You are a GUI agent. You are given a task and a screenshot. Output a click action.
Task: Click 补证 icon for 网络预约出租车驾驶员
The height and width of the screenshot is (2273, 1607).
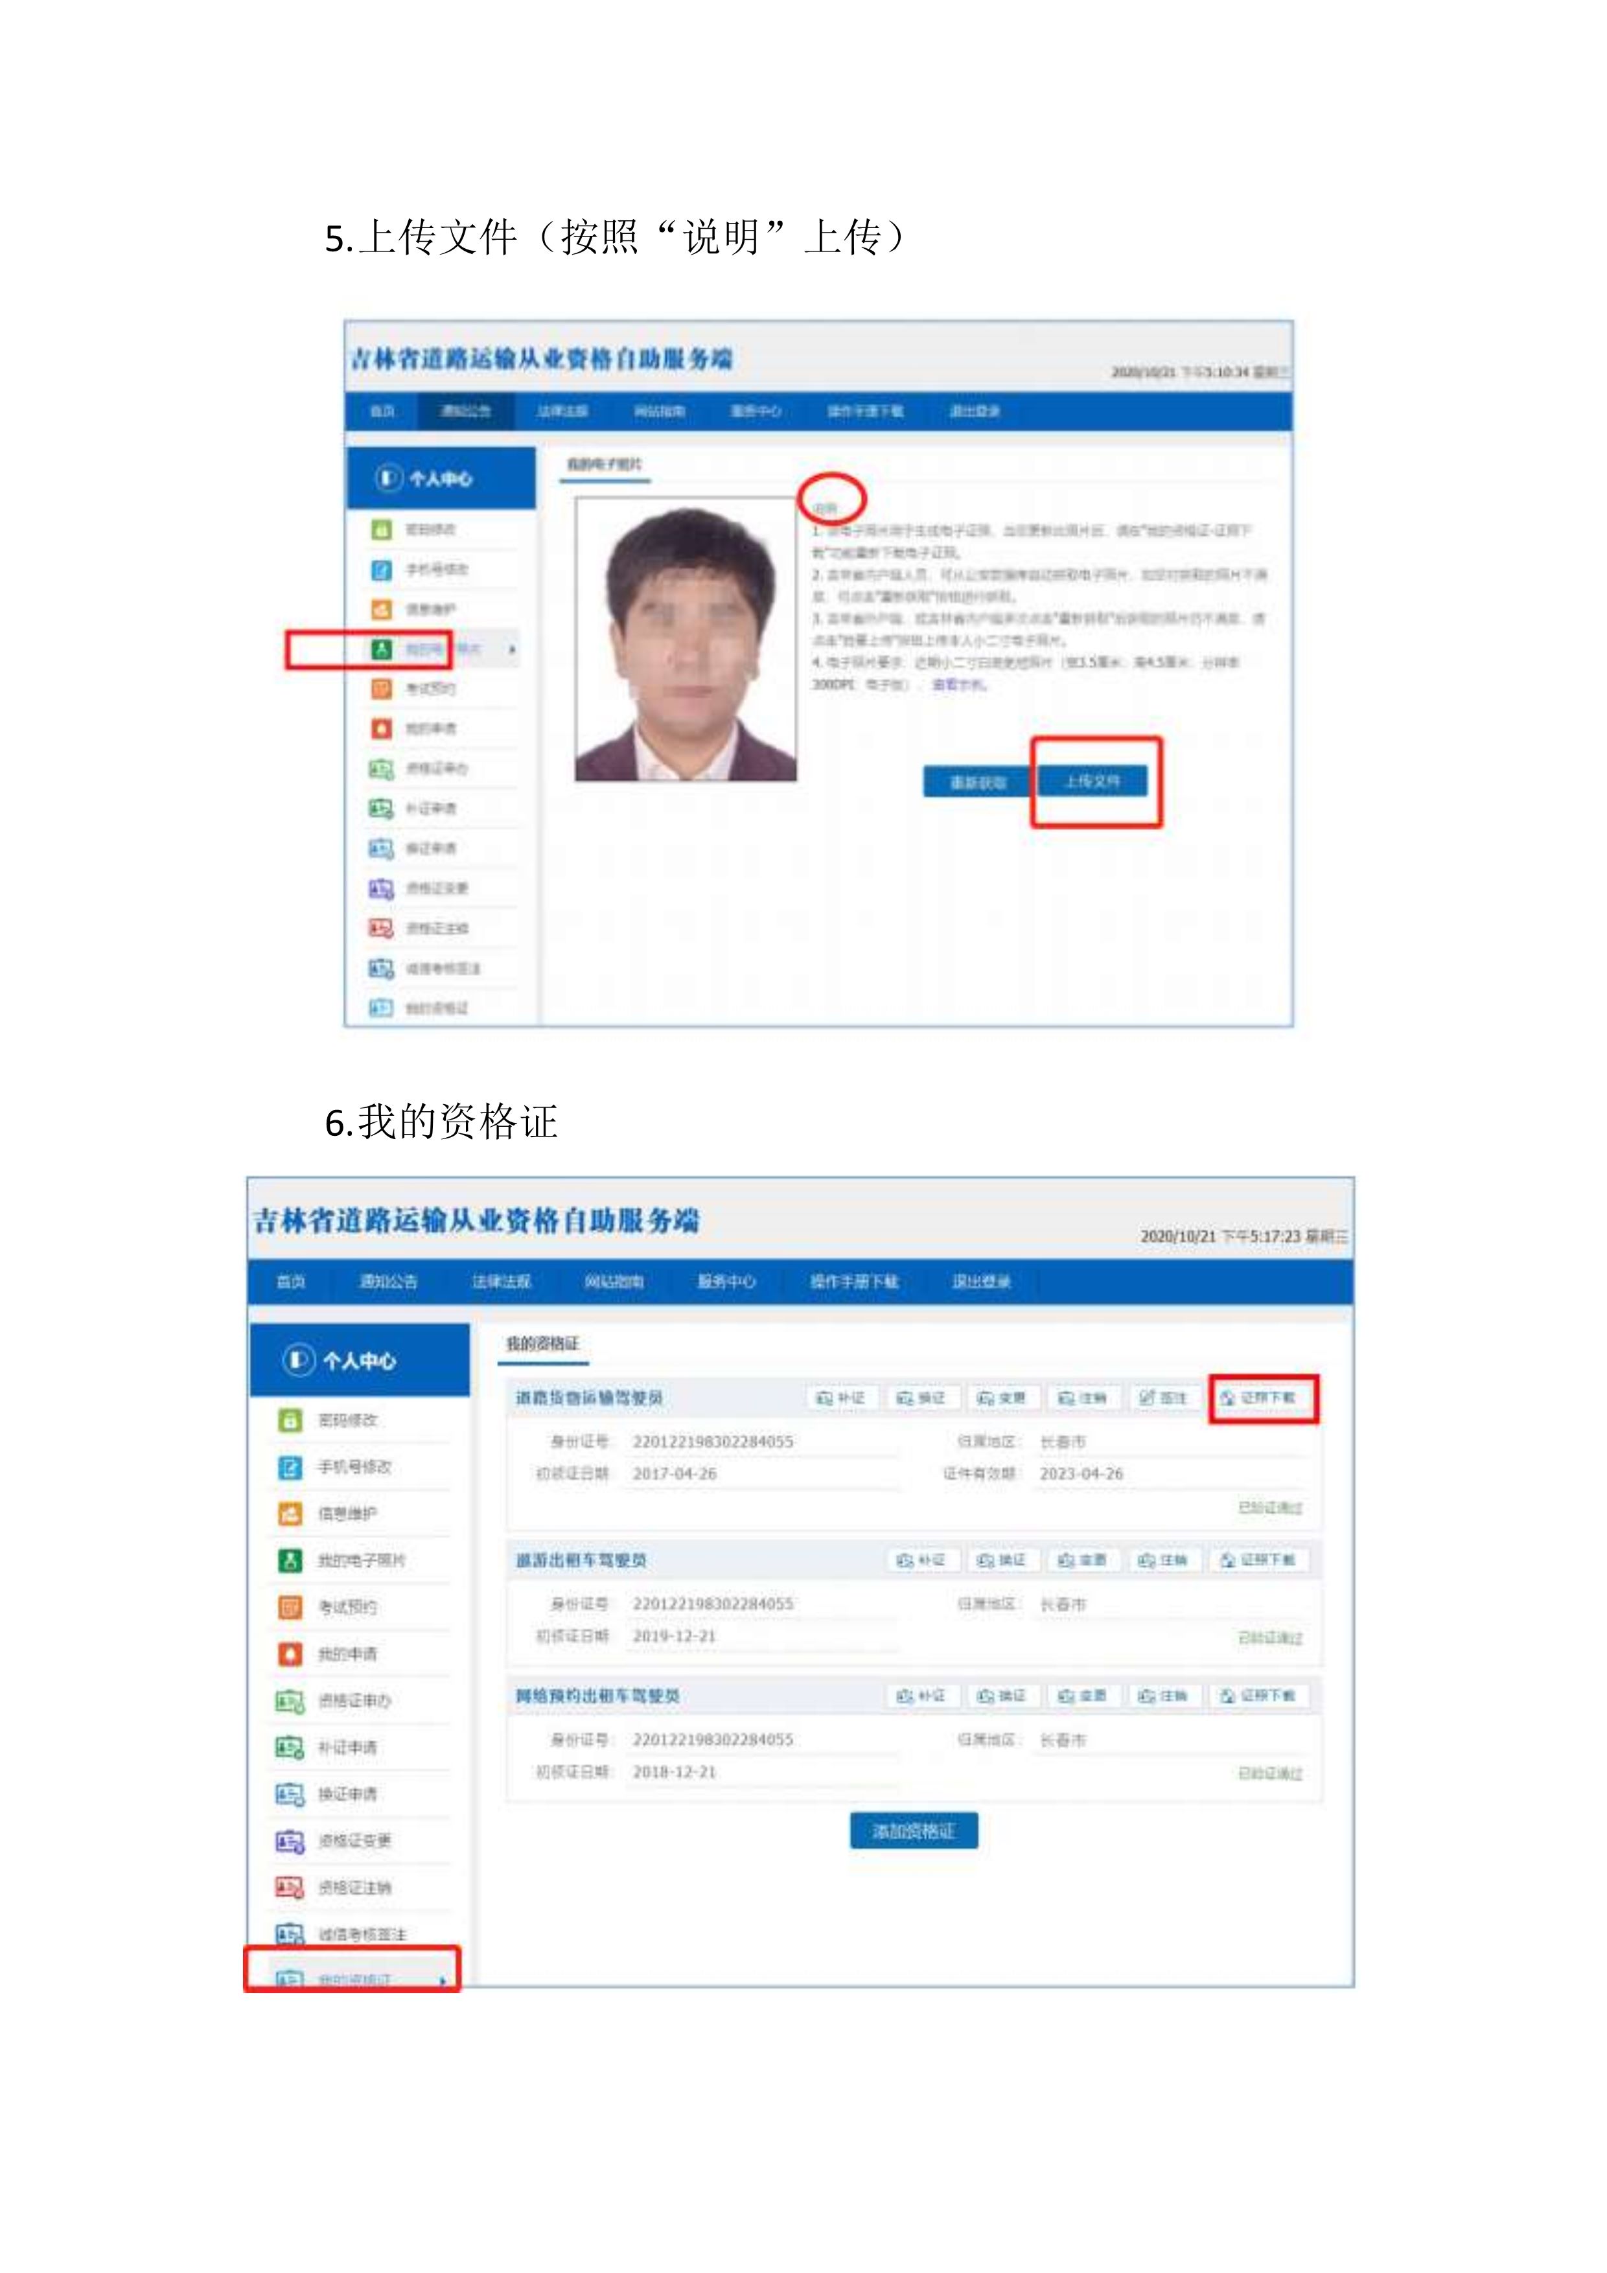(x=920, y=1696)
